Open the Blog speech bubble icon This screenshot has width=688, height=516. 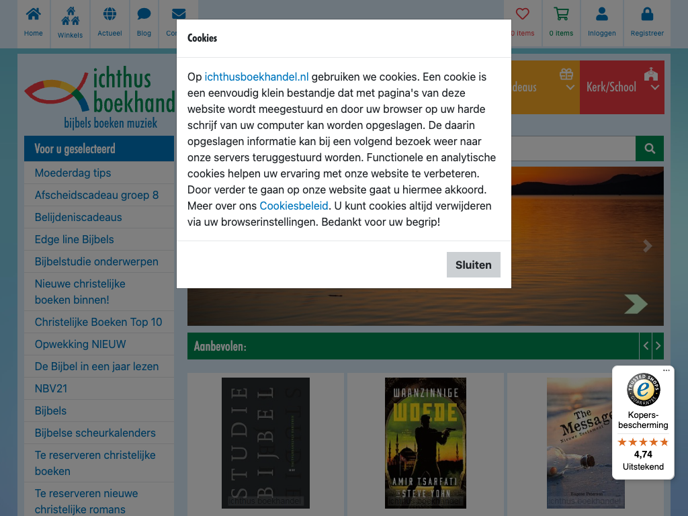144,15
